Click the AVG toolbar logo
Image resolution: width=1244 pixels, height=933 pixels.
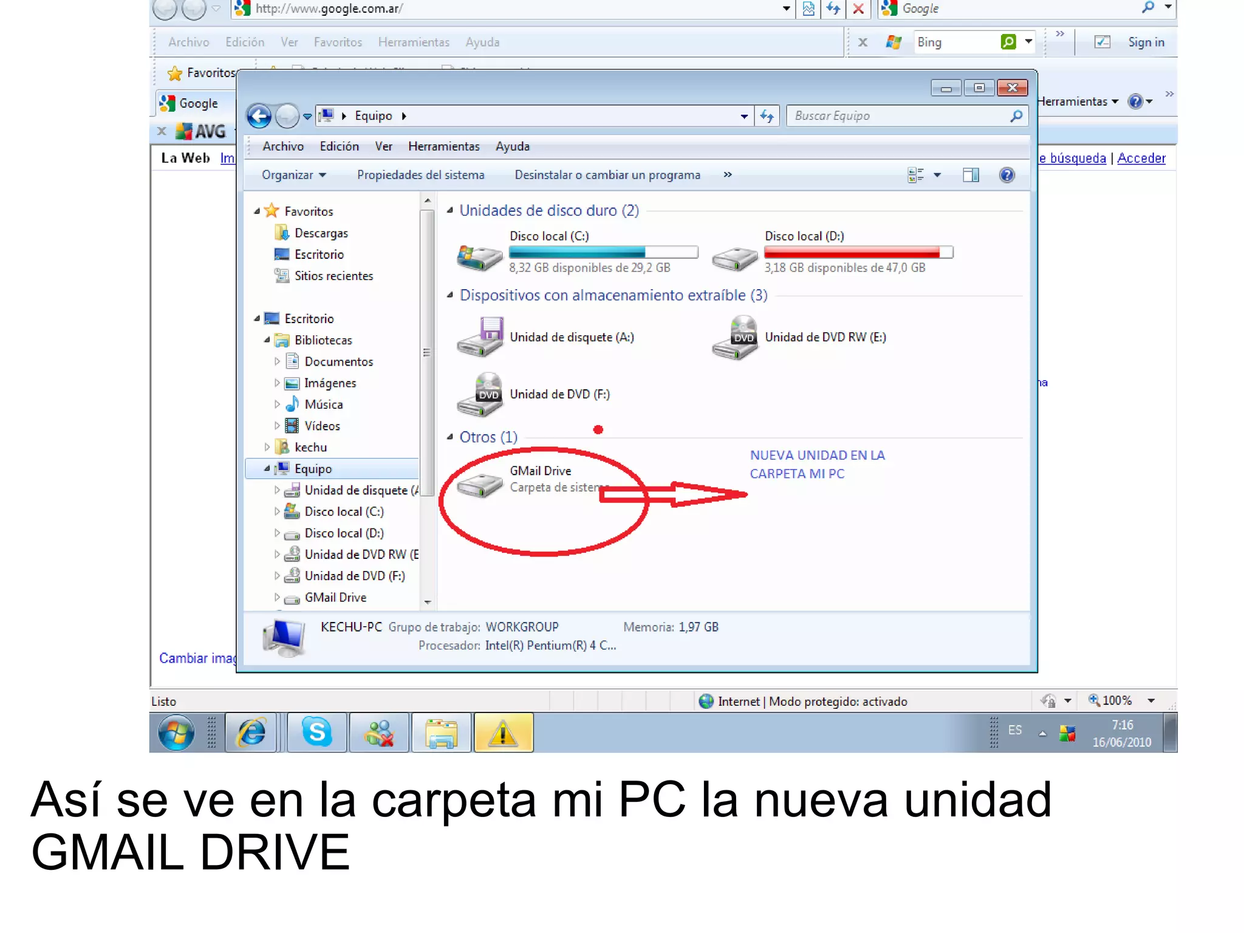tap(200, 131)
